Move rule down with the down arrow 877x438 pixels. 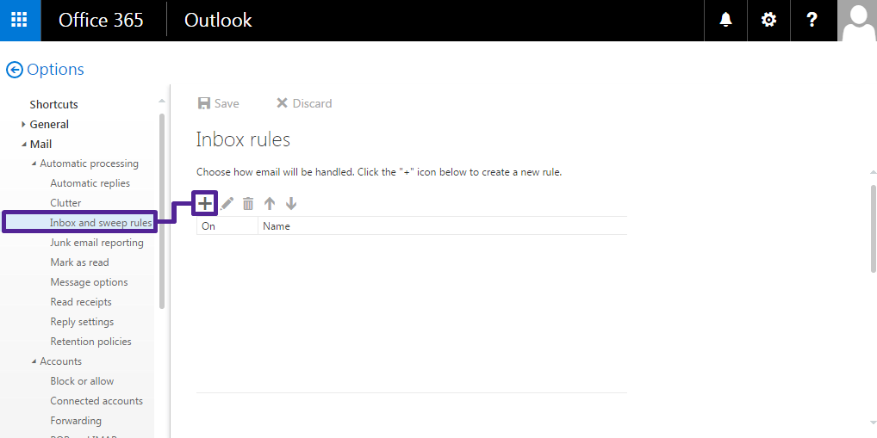click(291, 203)
